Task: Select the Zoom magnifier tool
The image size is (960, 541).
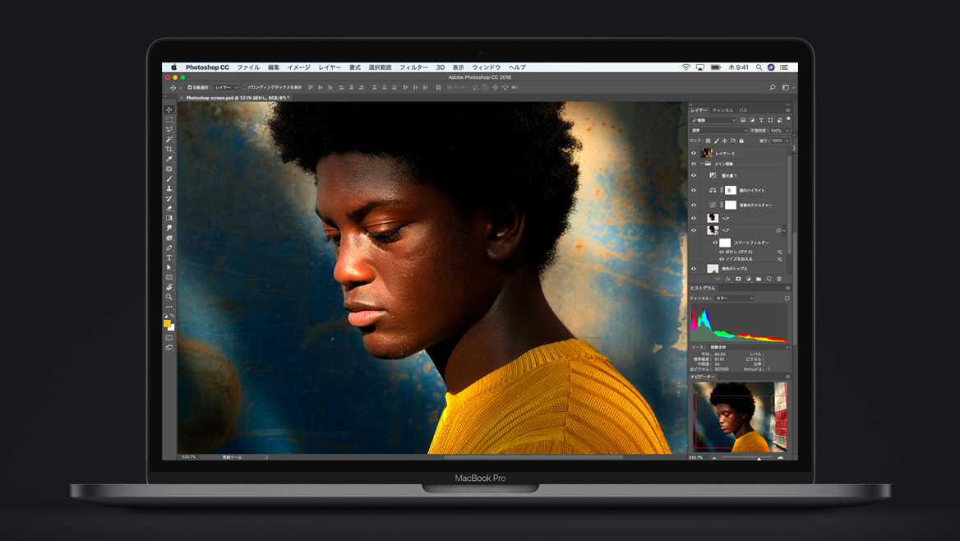Action: (x=169, y=297)
